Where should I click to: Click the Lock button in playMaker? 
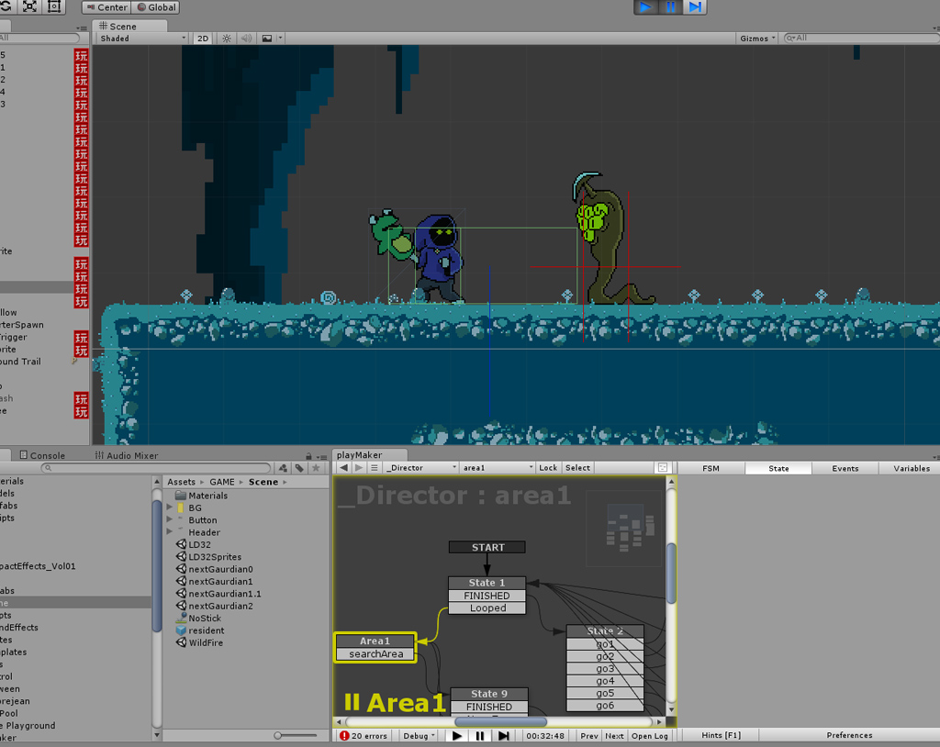pos(548,468)
